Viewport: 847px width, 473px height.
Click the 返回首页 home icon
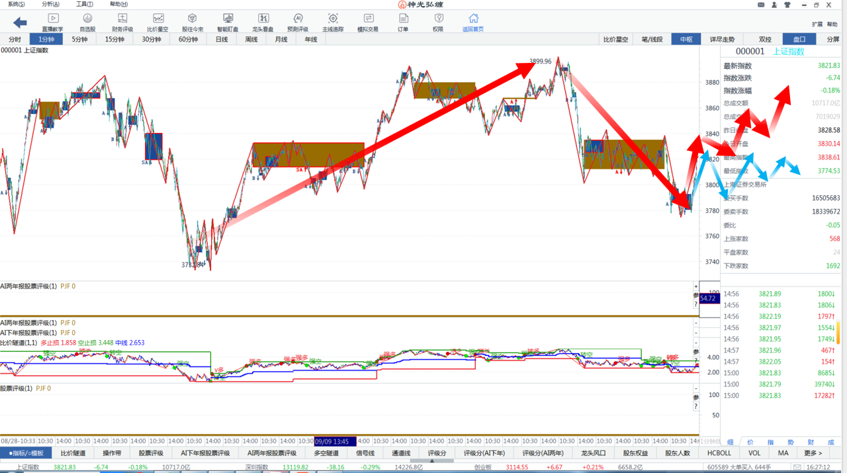[472, 22]
